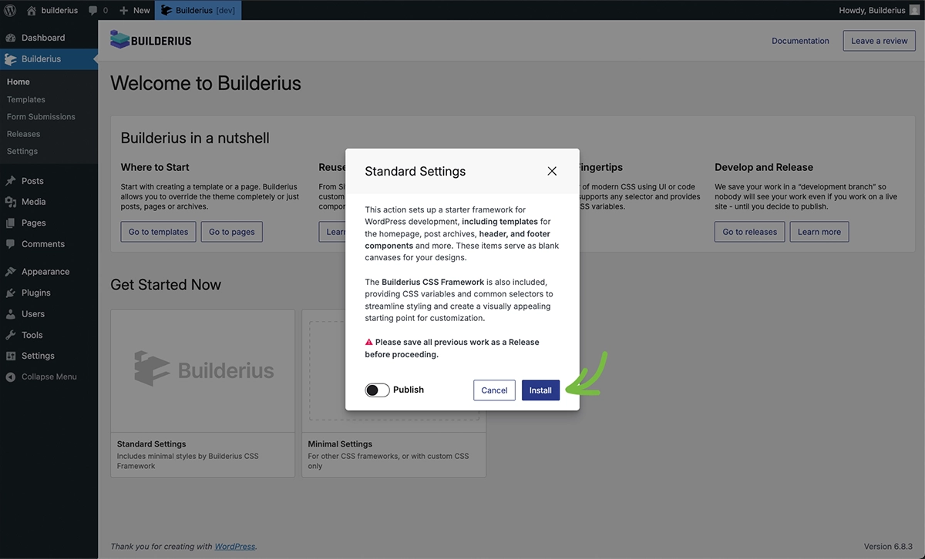925x559 pixels.
Task: Enable the Publish toggle in the modal
Action: coord(377,390)
